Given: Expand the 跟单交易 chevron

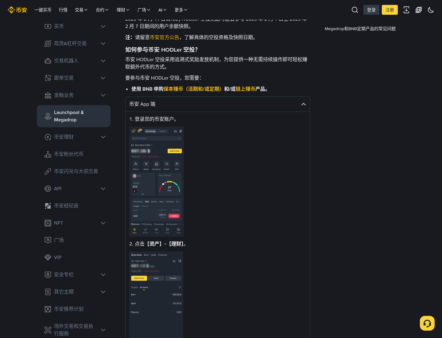Looking at the screenshot, I should pyautogui.click(x=103, y=78).
